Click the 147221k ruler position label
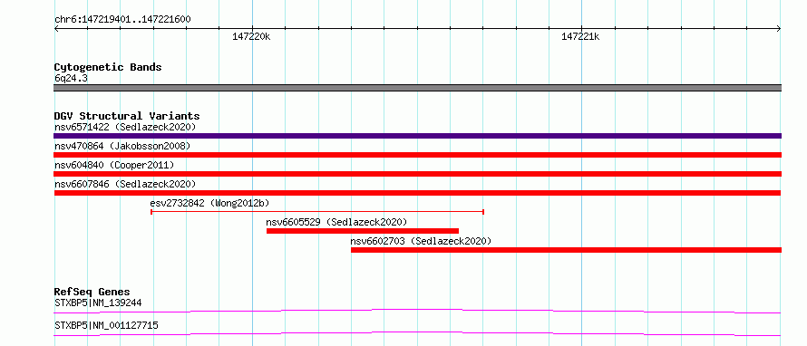This screenshot has width=807, height=346. click(x=580, y=37)
